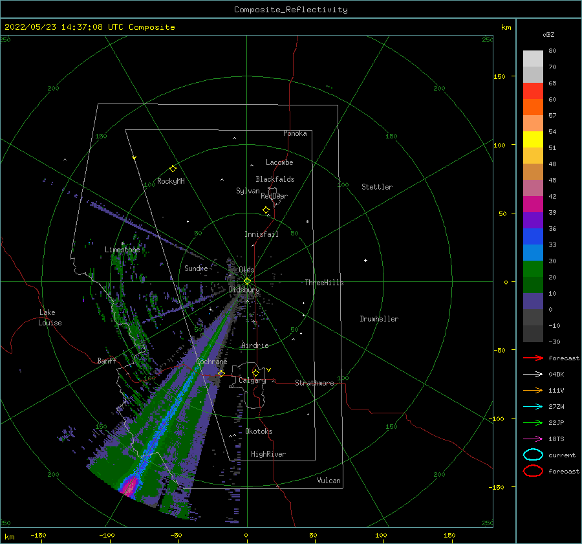Click the Innisfail label
This screenshot has width=582, height=544.
click(261, 234)
